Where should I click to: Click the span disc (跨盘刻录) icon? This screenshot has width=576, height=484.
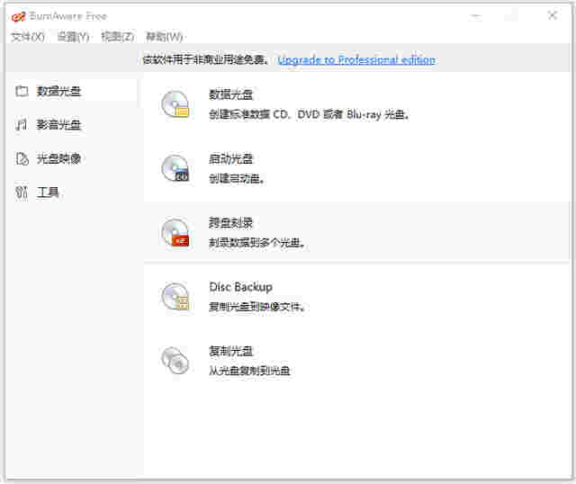point(175,232)
